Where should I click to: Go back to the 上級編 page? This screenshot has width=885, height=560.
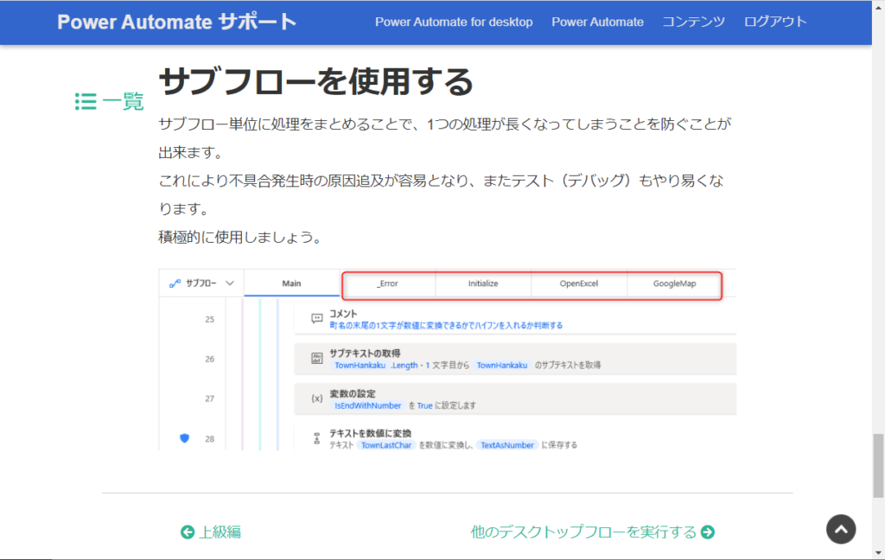point(211,531)
